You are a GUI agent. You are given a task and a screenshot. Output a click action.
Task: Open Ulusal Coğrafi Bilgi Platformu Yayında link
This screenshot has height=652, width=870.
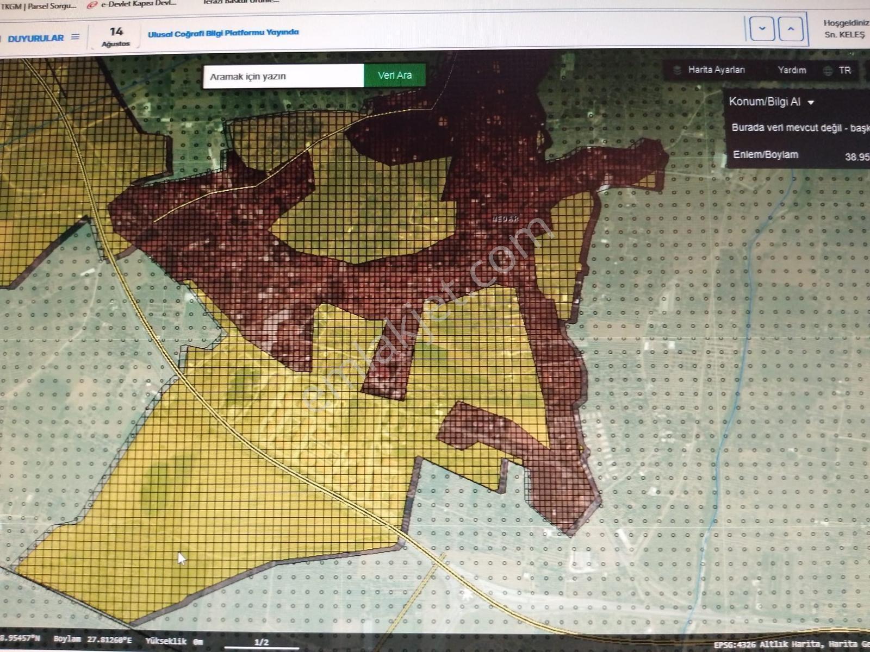click(223, 33)
